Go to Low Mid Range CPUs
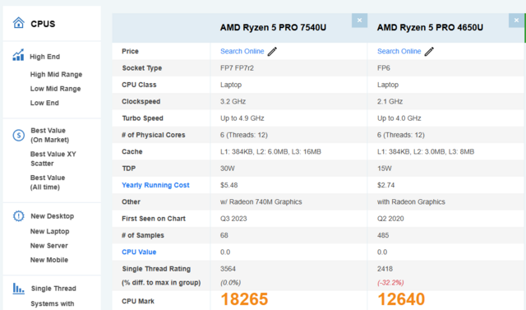This screenshot has width=526, height=310. point(55,89)
